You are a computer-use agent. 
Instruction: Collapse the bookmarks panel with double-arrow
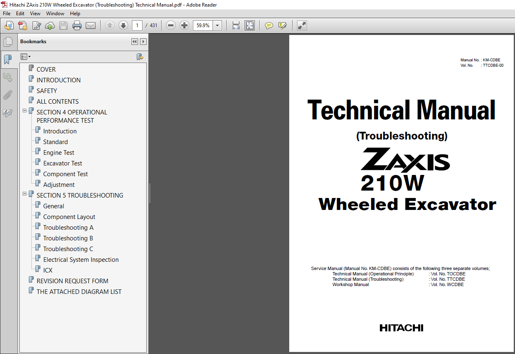pyautogui.click(x=135, y=42)
